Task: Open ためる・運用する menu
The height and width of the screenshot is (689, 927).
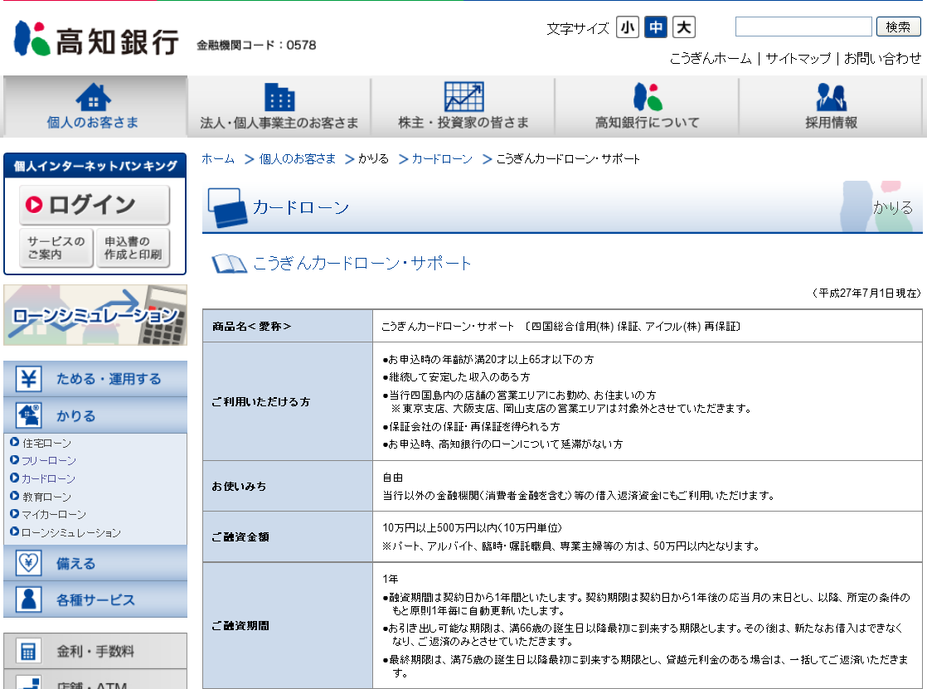Action: (x=95, y=379)
